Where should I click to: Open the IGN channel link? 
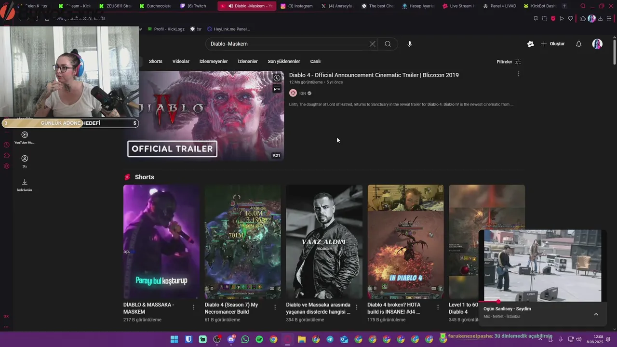coord(302,93)
